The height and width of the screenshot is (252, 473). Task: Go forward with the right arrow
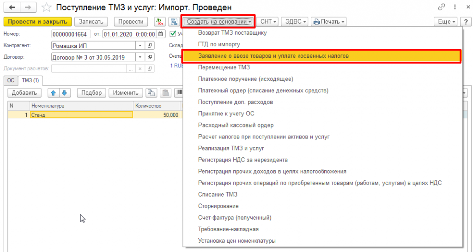(28, 7)
